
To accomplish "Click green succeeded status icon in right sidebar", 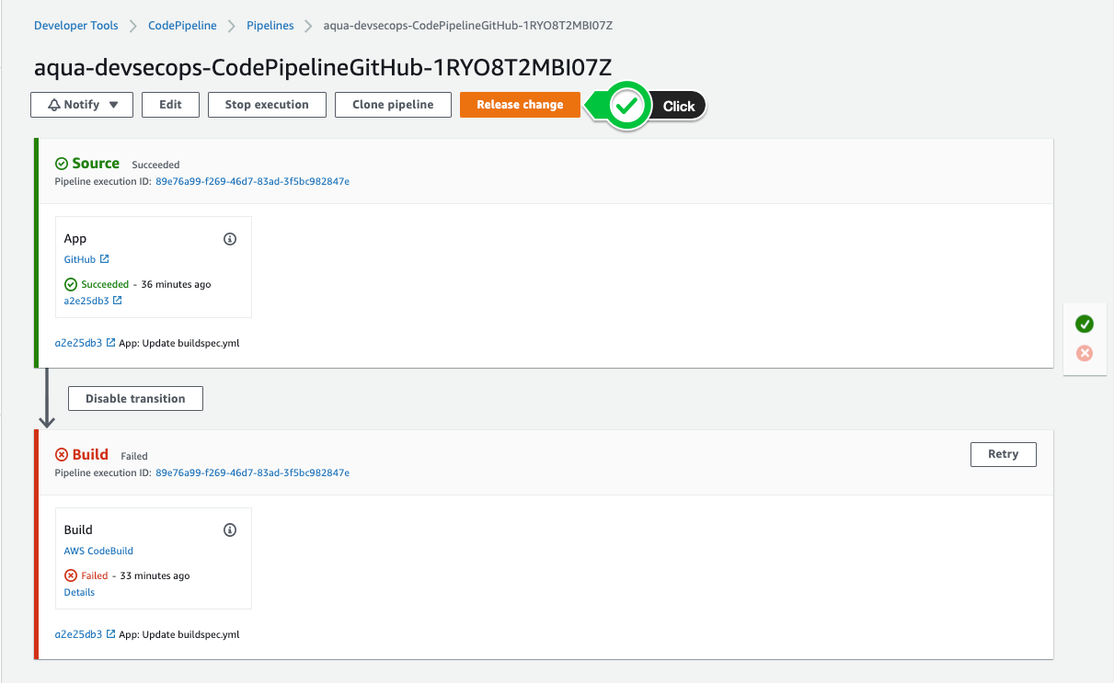I will [1085, 324].
